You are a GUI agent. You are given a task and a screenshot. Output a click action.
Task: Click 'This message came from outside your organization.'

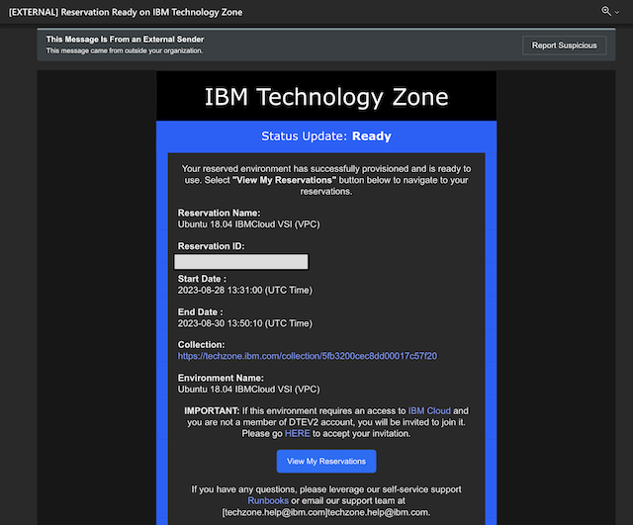click(x=125, y=50)
